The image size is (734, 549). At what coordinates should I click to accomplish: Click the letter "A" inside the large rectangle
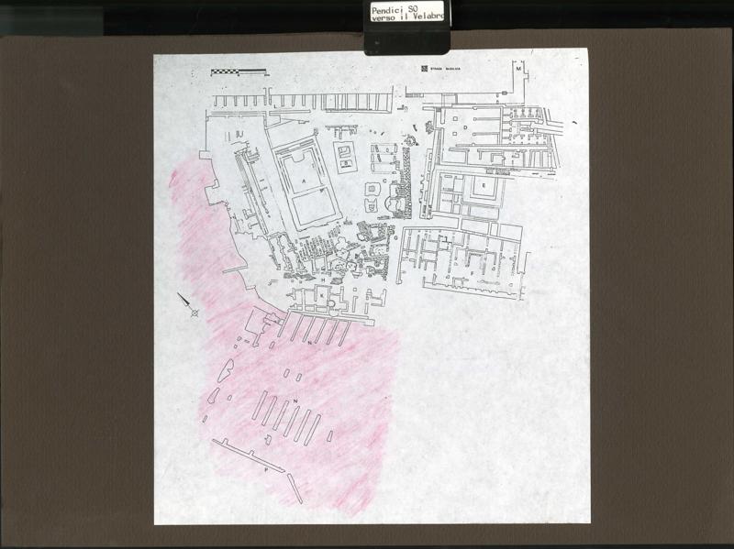pyautogui.click(x=304, y=181)
